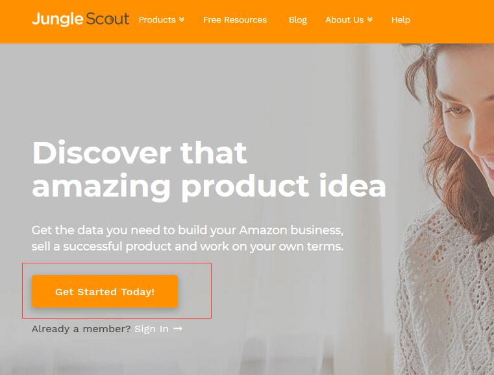Click the 'sell a successful product' line
The image size is (494, 375).
[x=187, y=247]
